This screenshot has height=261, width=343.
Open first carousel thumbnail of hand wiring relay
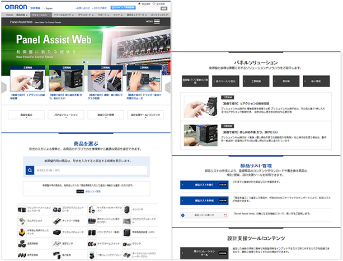[x=27, y=78]
